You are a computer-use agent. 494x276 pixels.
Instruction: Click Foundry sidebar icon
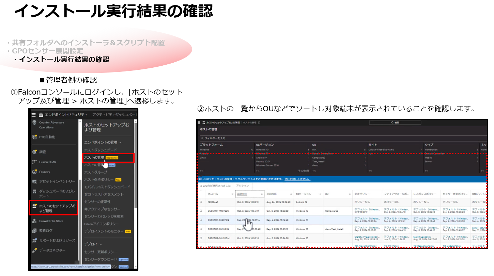(34, 172)
